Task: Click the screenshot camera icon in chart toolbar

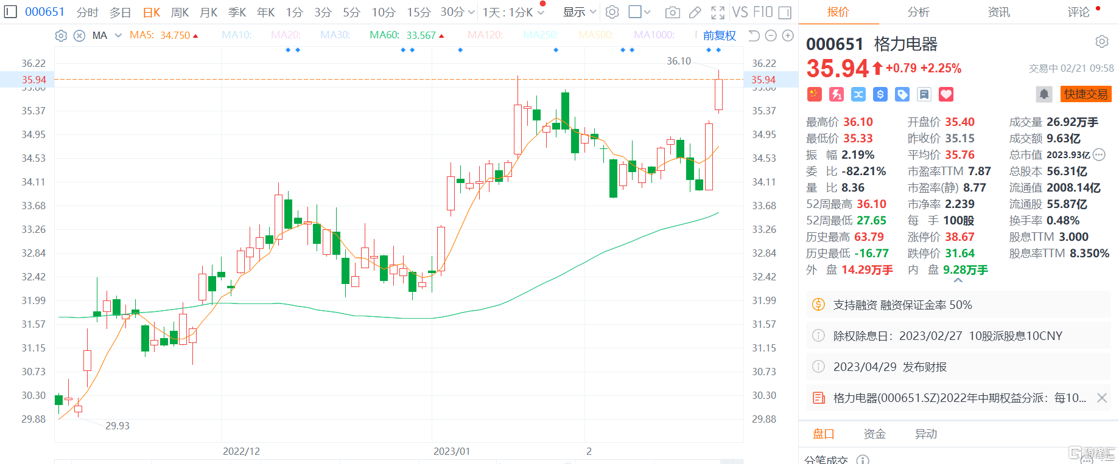Action: click(x=672, y=12)
